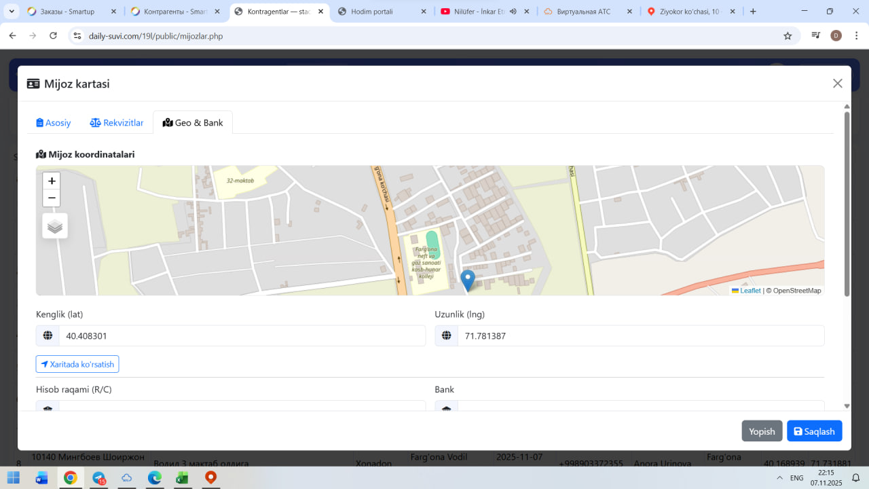Open Google Chrome from the taskbar
869x489 pixels.
pyautogui.click(x=71, y=478)
